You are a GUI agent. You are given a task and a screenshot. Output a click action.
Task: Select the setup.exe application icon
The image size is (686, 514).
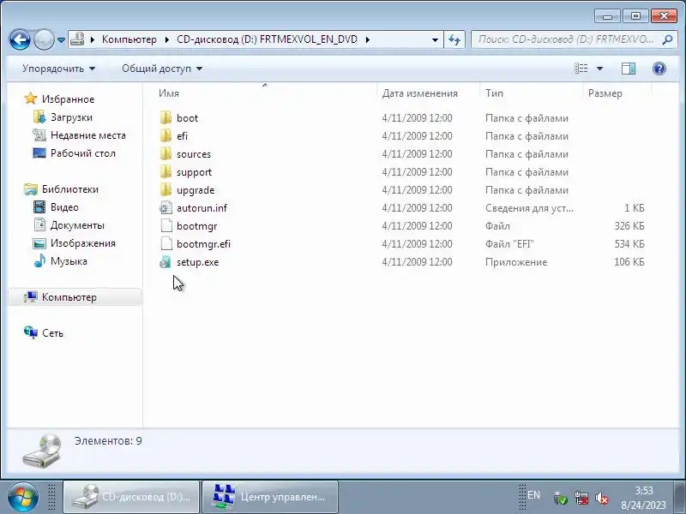coord(165,262)
